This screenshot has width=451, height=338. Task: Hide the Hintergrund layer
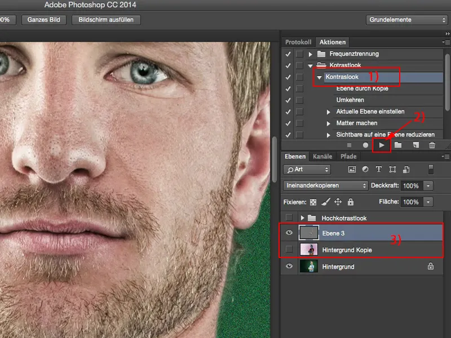[x=289, y=266]
